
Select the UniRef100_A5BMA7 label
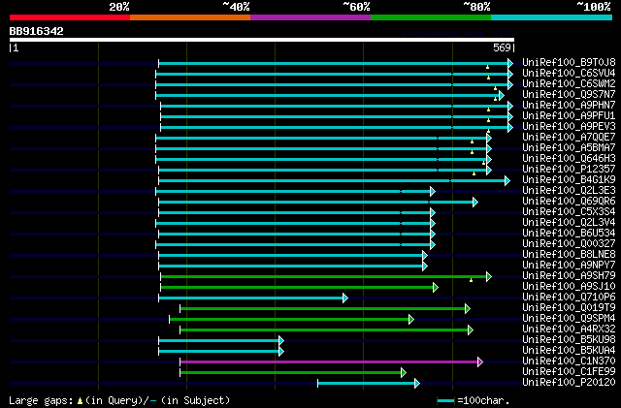(569, 147)
